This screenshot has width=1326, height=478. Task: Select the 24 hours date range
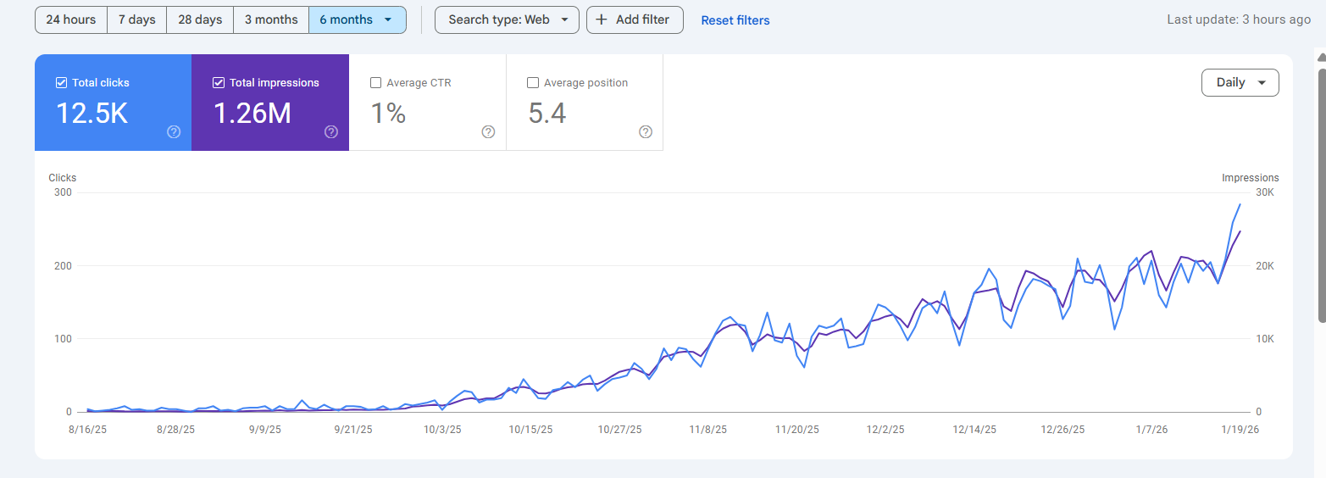[71, 19]
